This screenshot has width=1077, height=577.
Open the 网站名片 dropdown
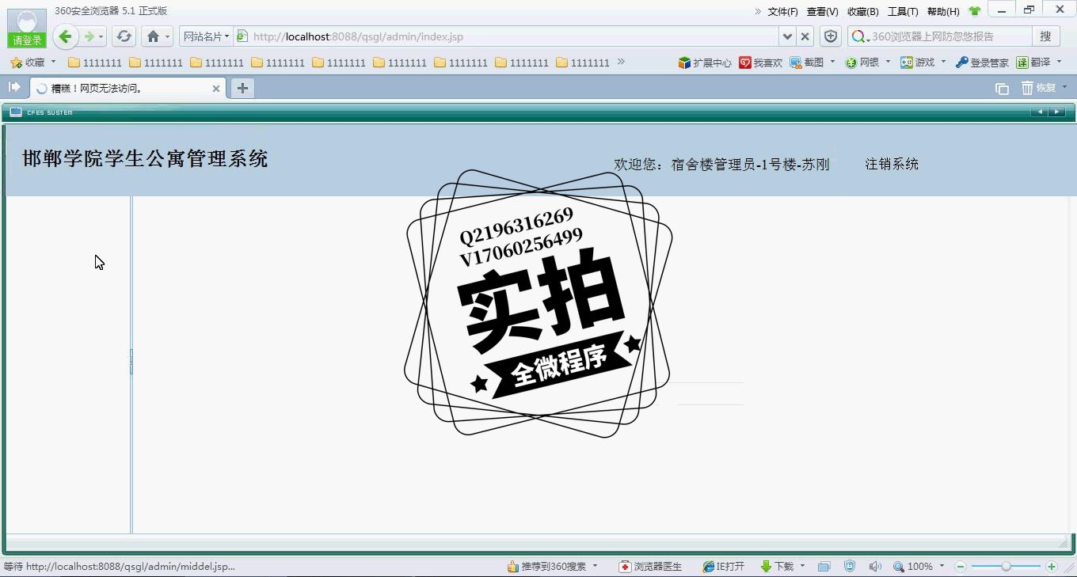click(x=206, y=36)
